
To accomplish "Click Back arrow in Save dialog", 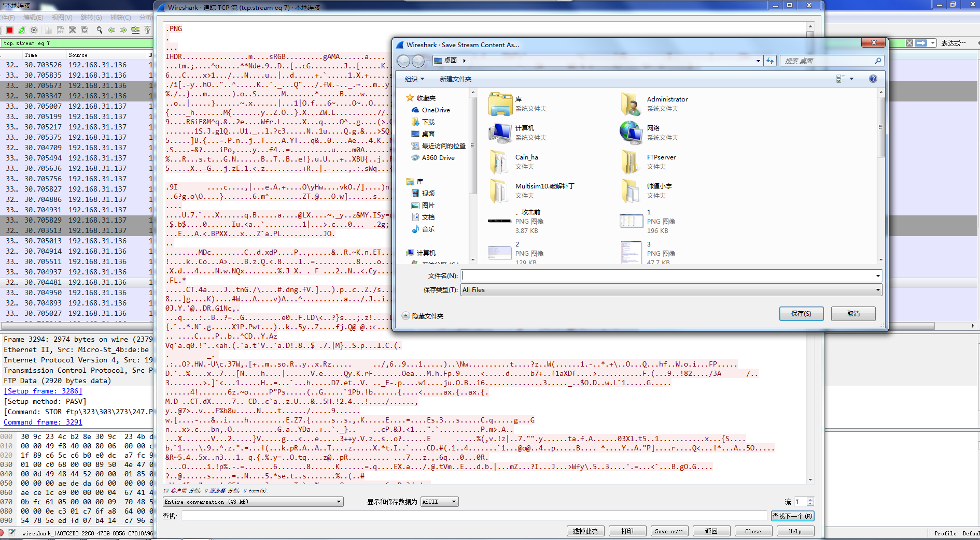I will pyautogui.click(x=403, y=61).
